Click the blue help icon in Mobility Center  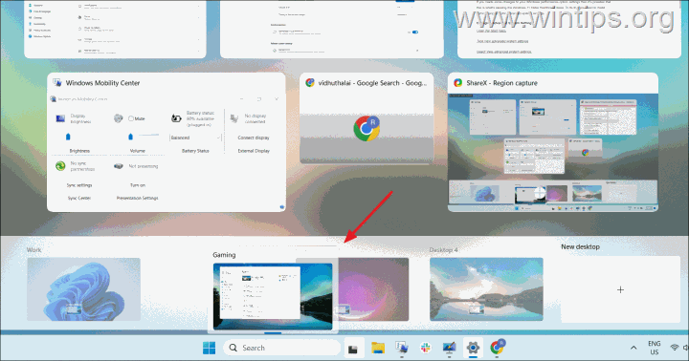point(281,207)
